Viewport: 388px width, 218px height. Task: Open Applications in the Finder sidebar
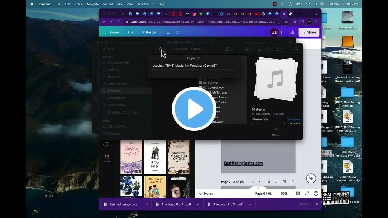[117, 84]
